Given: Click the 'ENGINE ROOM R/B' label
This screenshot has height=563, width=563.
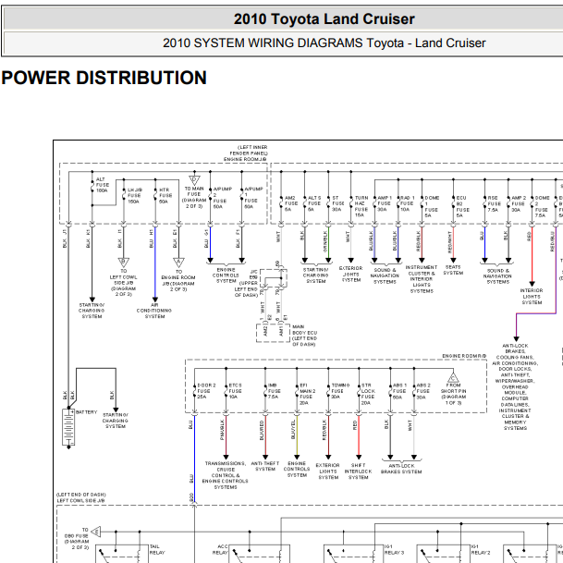Looking at the screenshot, I should (x=464, y=356).
